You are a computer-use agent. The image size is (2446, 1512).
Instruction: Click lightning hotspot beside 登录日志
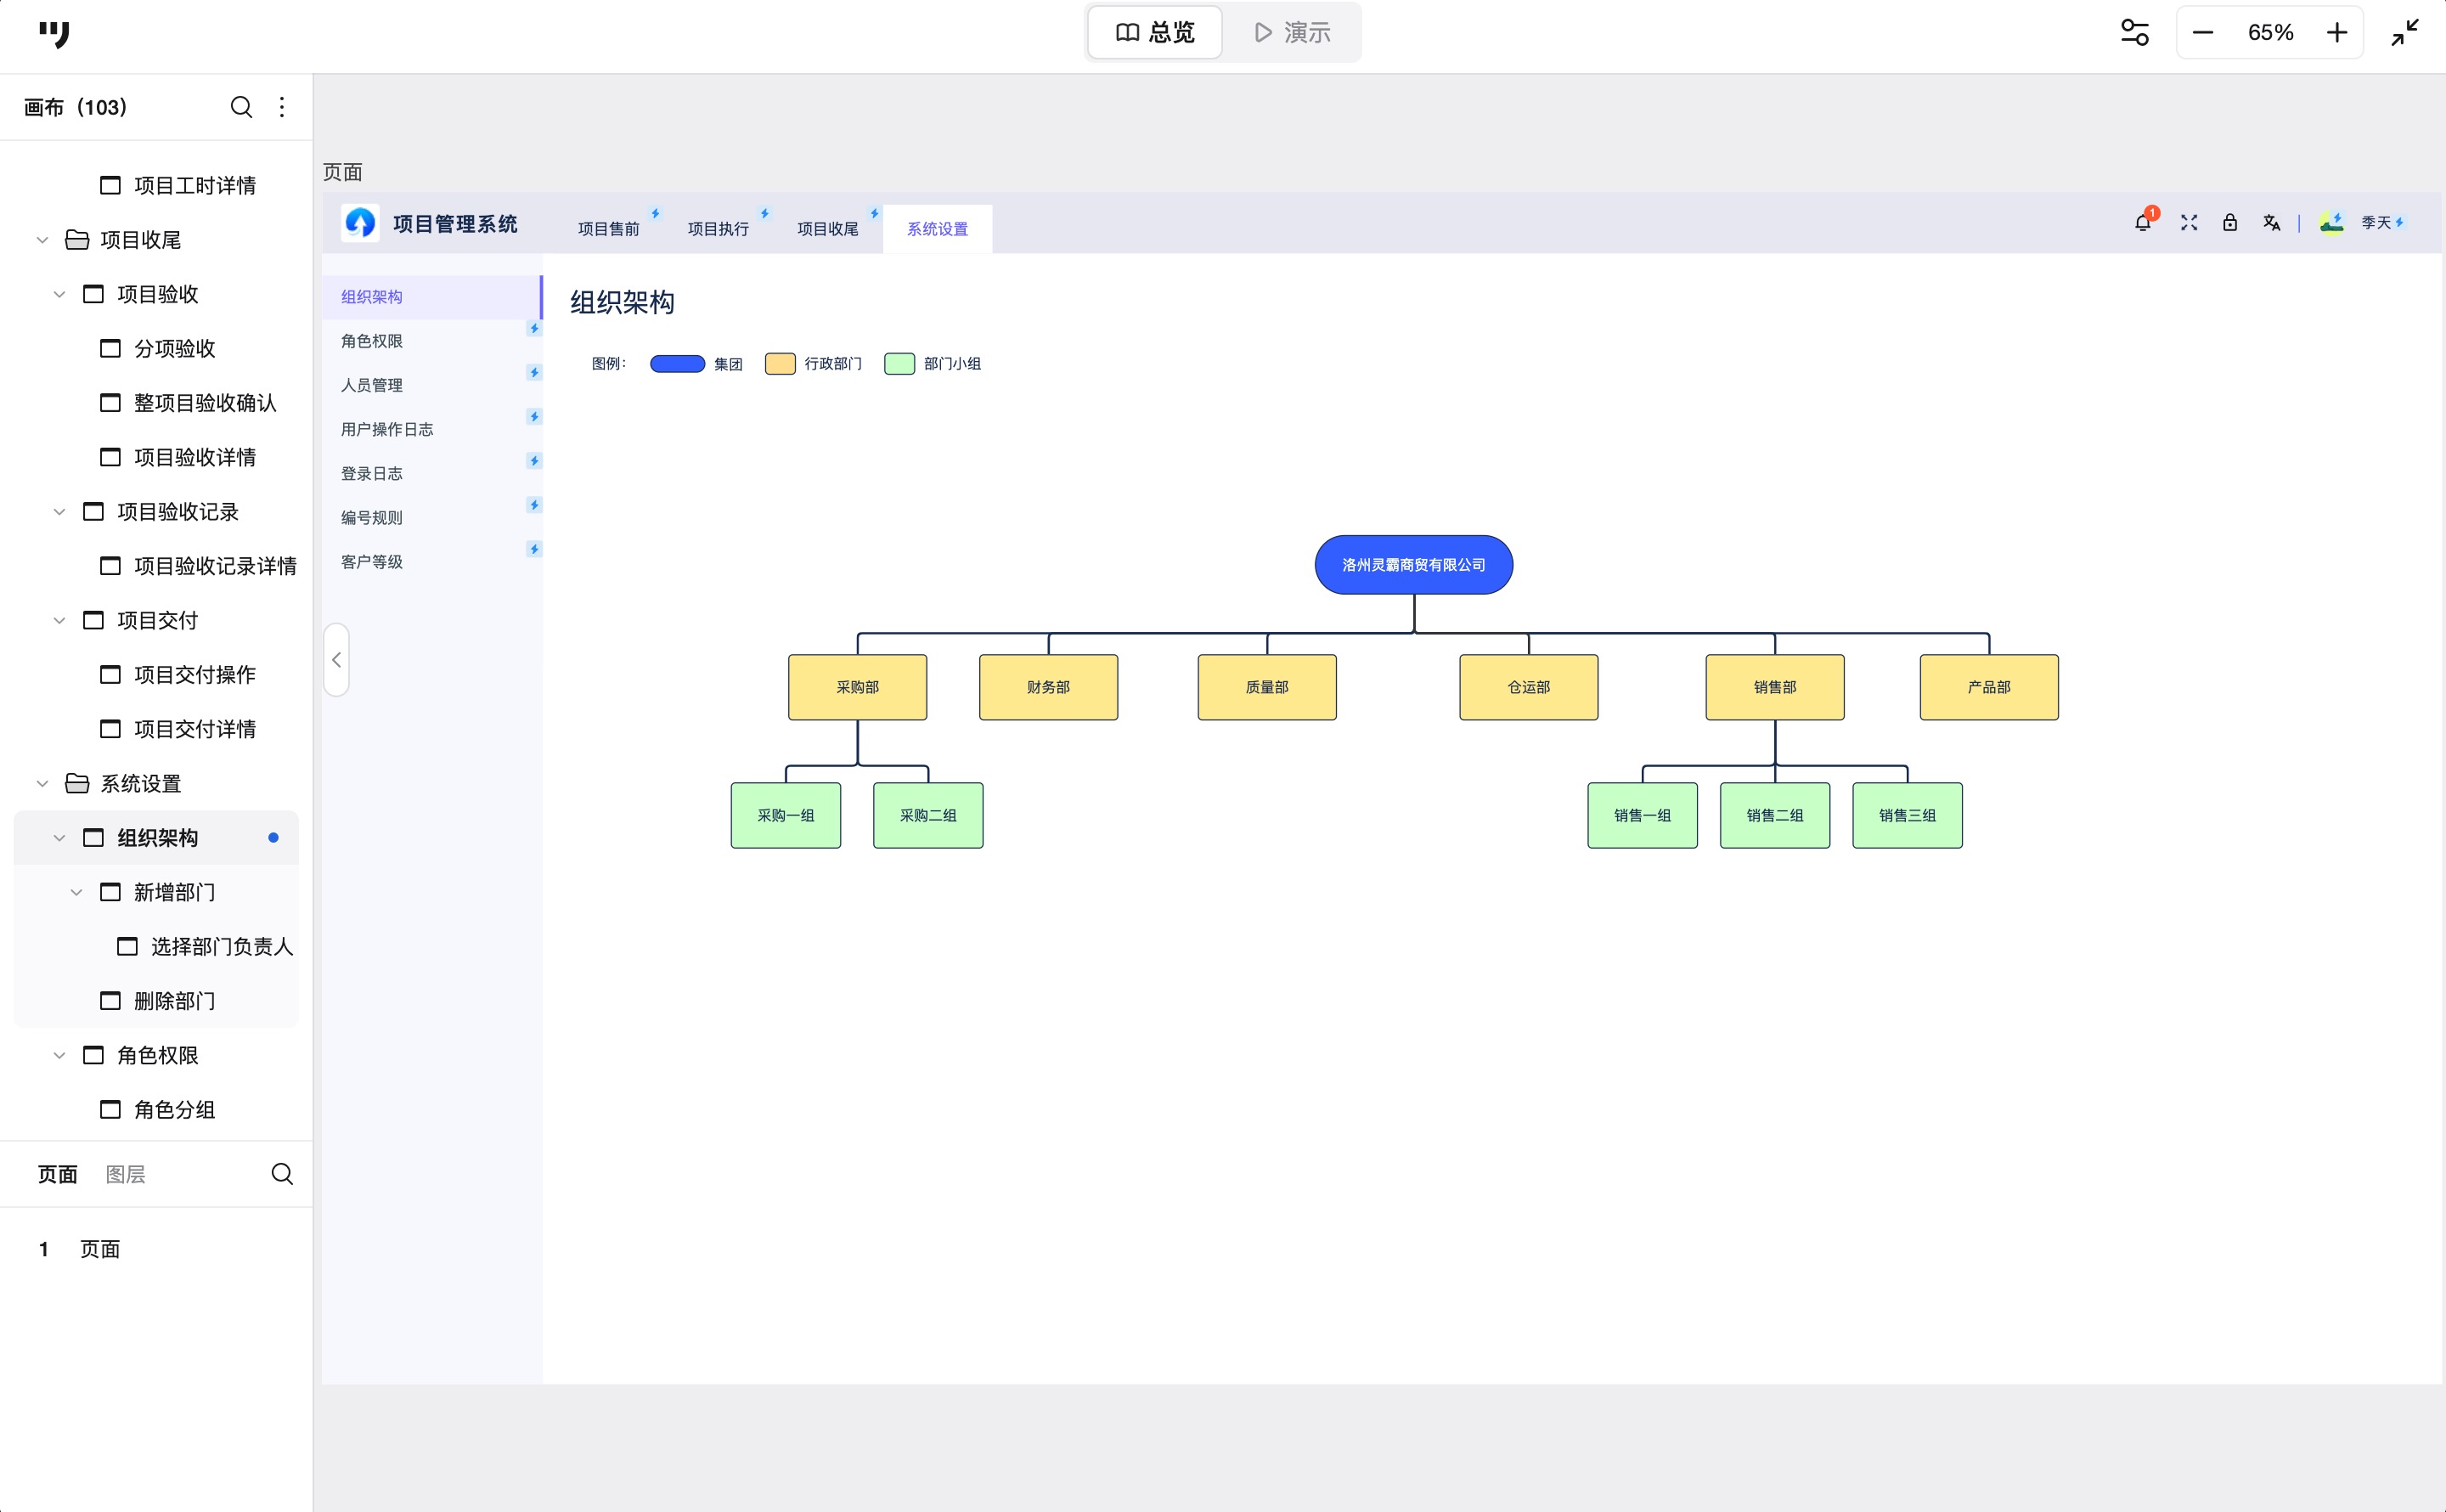[535, 460]
